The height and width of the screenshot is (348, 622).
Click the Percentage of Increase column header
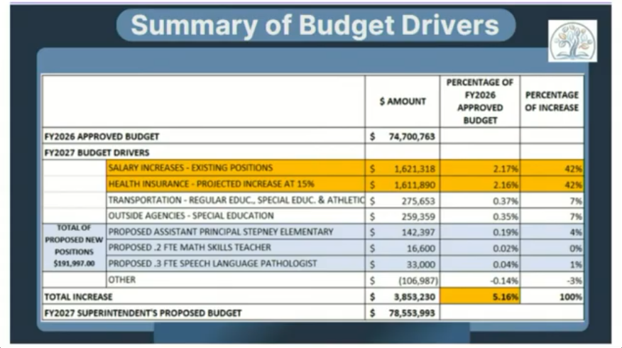(552, 102)
